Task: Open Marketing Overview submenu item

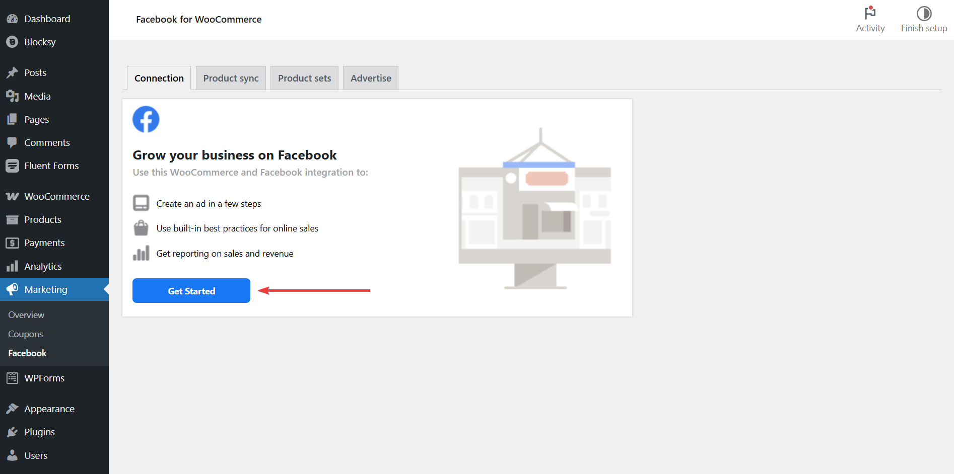Action: pos(26,315)
